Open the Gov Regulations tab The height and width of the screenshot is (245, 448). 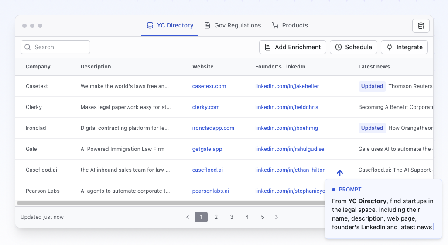tap(233, 25)
